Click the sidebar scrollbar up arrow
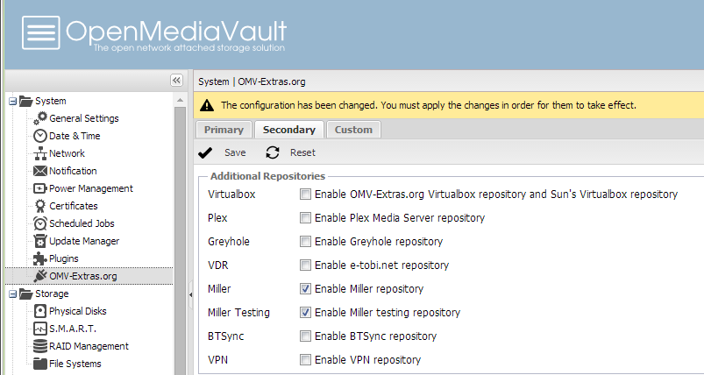704x375 pixels. [180, 100]
